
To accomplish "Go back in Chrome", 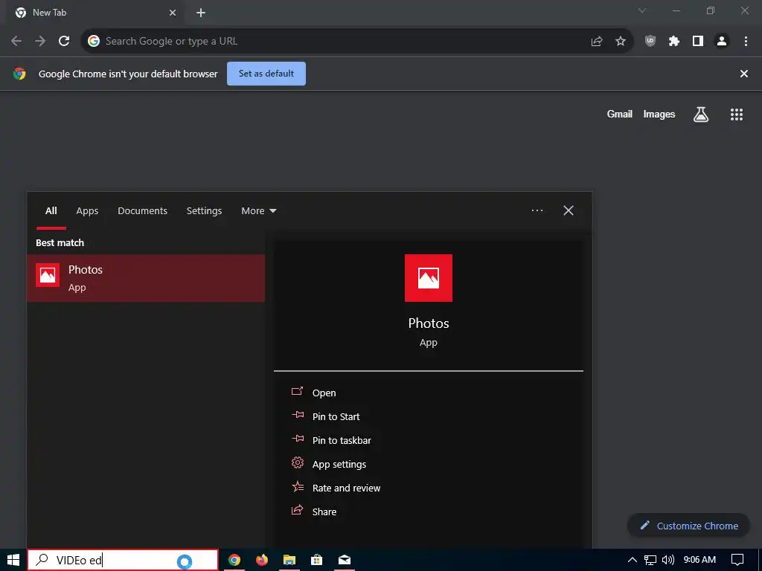I will [x=16, y=42].
